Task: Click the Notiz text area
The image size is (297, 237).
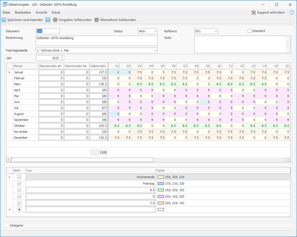Action: point(241,45)
